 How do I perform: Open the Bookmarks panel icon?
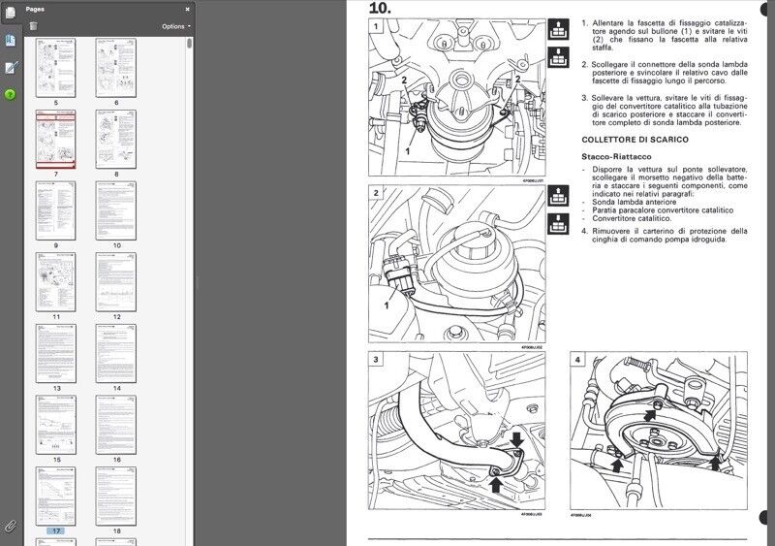coord(10,43)
